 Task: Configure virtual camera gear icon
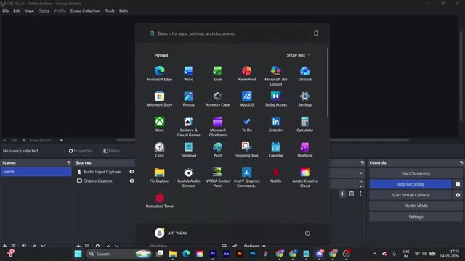458,195
